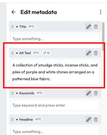Image resolution: width=107 pixels, height=135 pixels.
Task: Open the three-dot more options menu
Action: point(101,12)
